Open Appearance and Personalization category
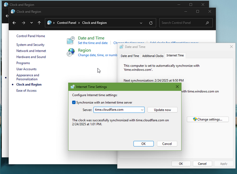 click(x=28, y=77)
